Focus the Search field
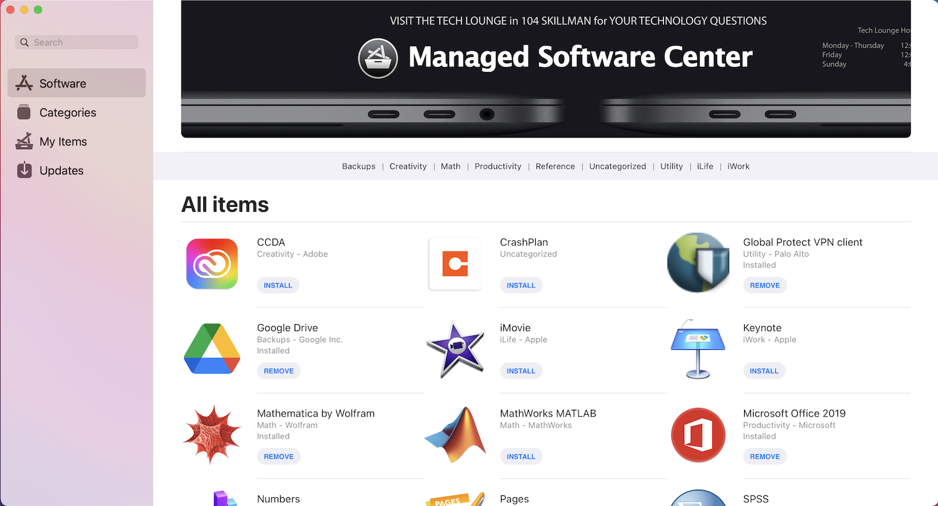 pos(76,42)
